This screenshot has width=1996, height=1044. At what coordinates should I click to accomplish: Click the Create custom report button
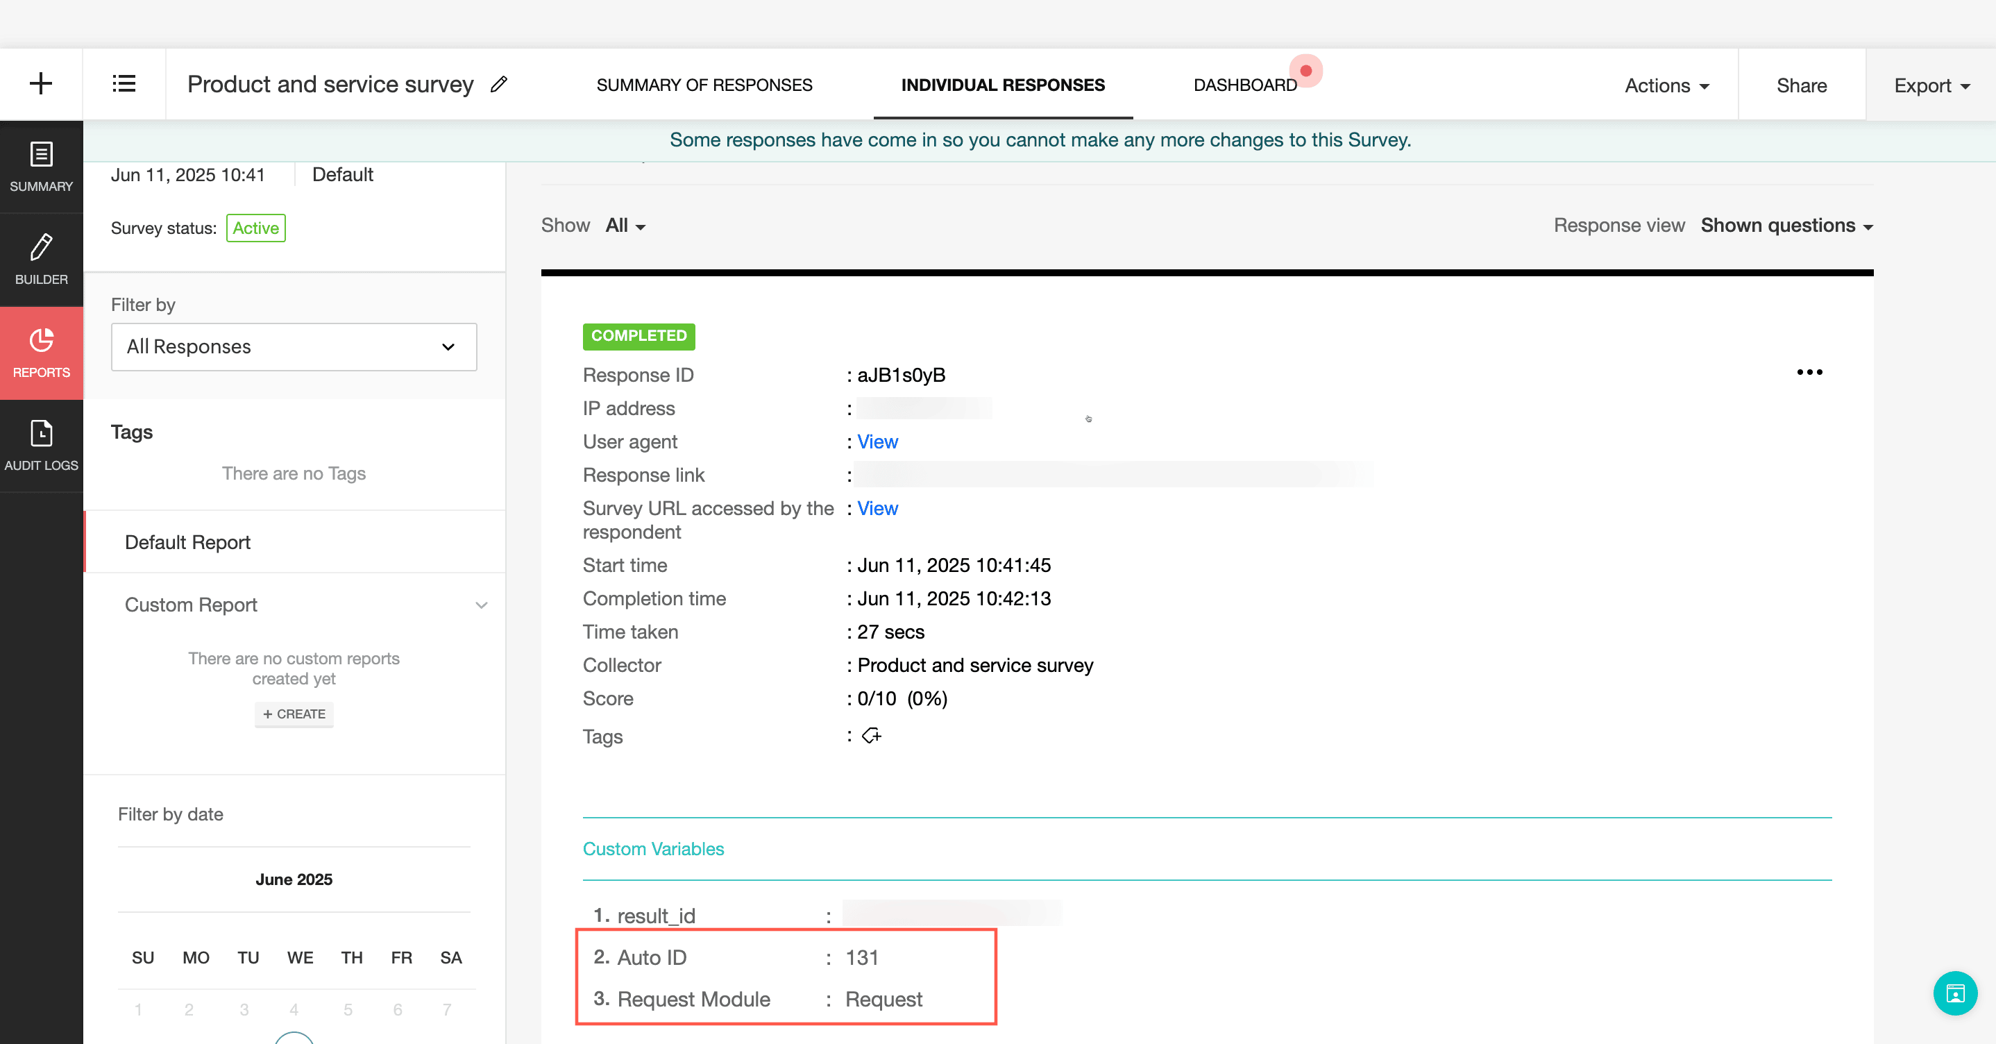point(294,714)
